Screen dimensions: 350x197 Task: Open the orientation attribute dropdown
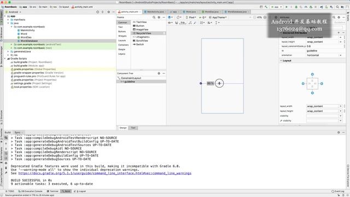[341, 55]
